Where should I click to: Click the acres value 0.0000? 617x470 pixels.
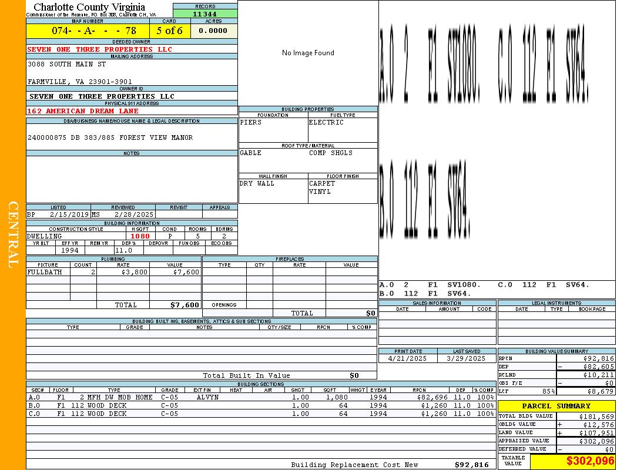pos(213,31)
